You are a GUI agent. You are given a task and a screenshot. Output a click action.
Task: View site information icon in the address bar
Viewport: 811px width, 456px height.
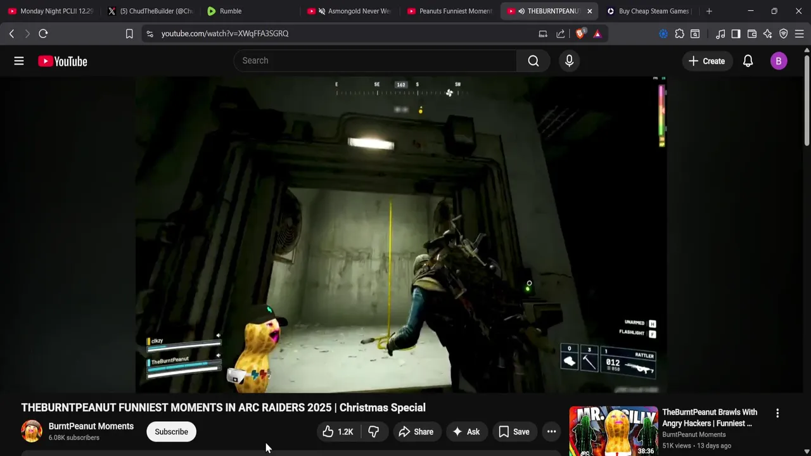click(x=150, y=34)
